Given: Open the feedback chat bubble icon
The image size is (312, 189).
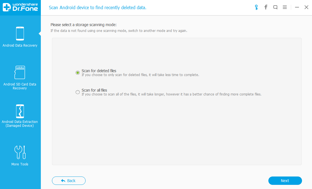Looking at the screenshot, I should pyautogui.click(x=275, y=7).
